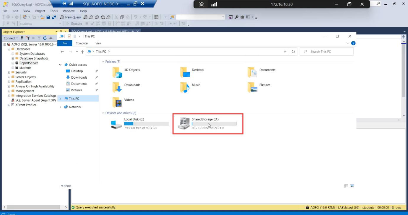Click the Refresh icon in Object Explorer toolbar
Screen dimensions: 408x215
(x=45, y=38)
